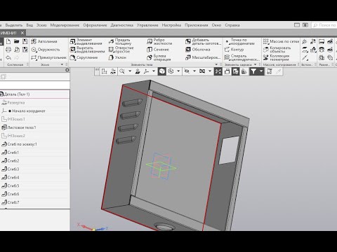The height and width of the screenshot is (252, 337).
Task: Choose the Ребро жесткости rib tool
Action: 159,41
